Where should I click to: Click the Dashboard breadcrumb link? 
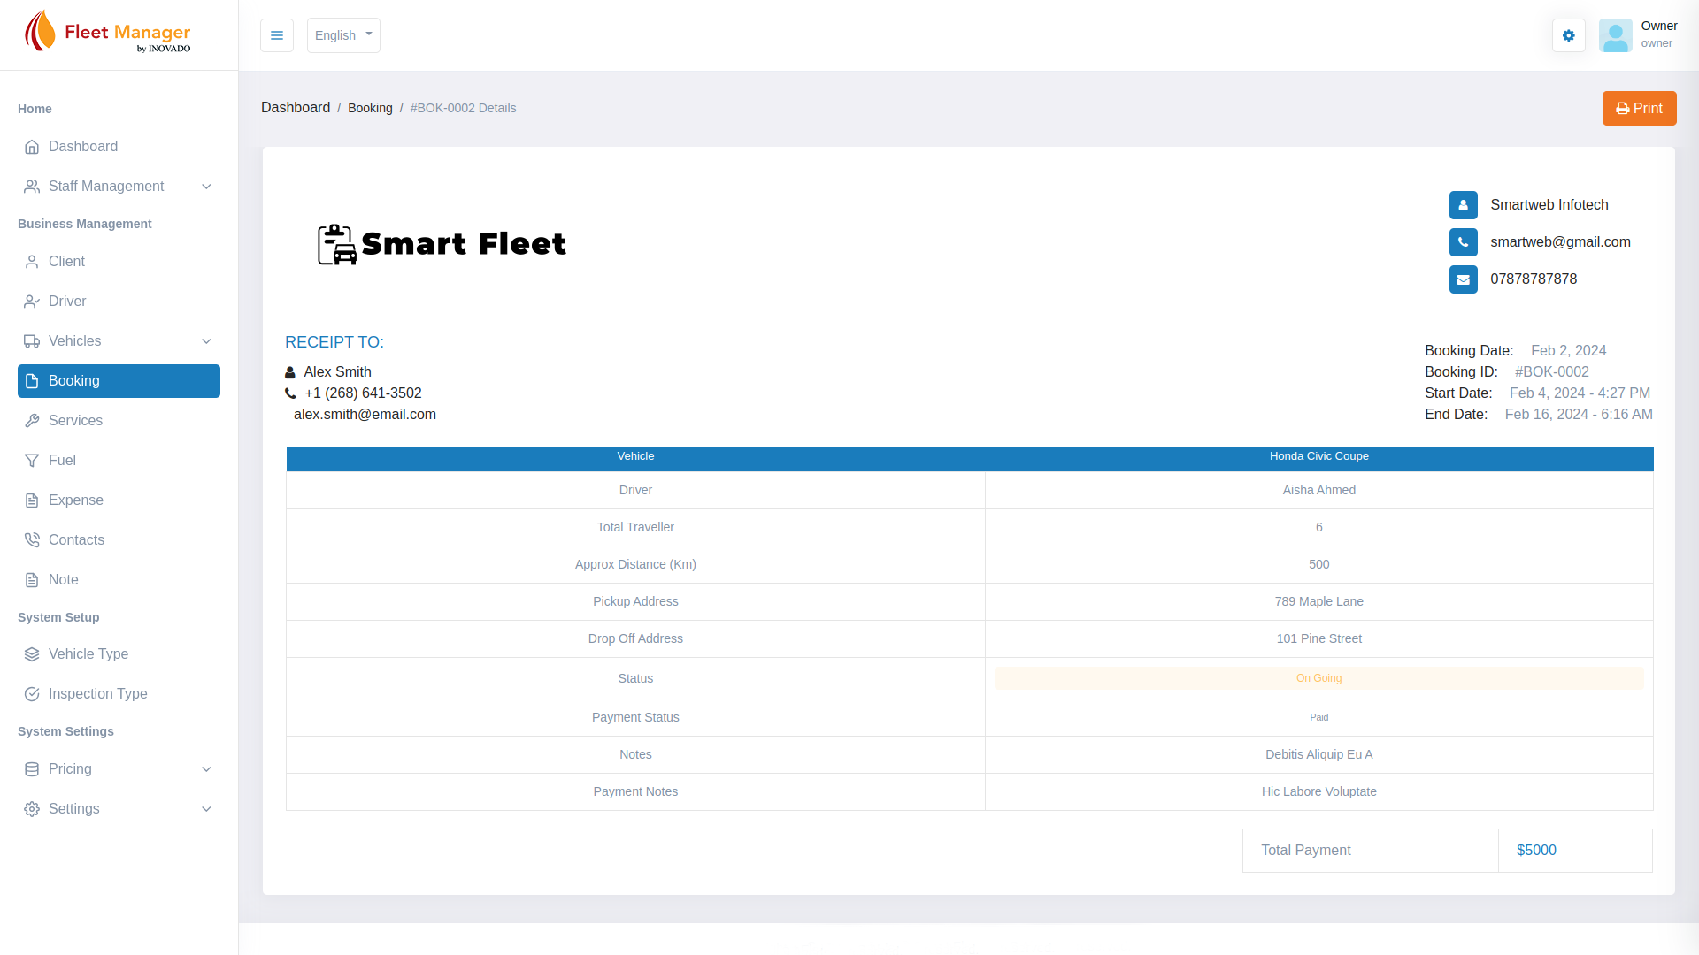(x=296, y=108)
